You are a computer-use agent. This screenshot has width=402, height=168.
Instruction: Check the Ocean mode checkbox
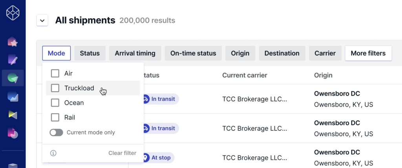point(55,103)
